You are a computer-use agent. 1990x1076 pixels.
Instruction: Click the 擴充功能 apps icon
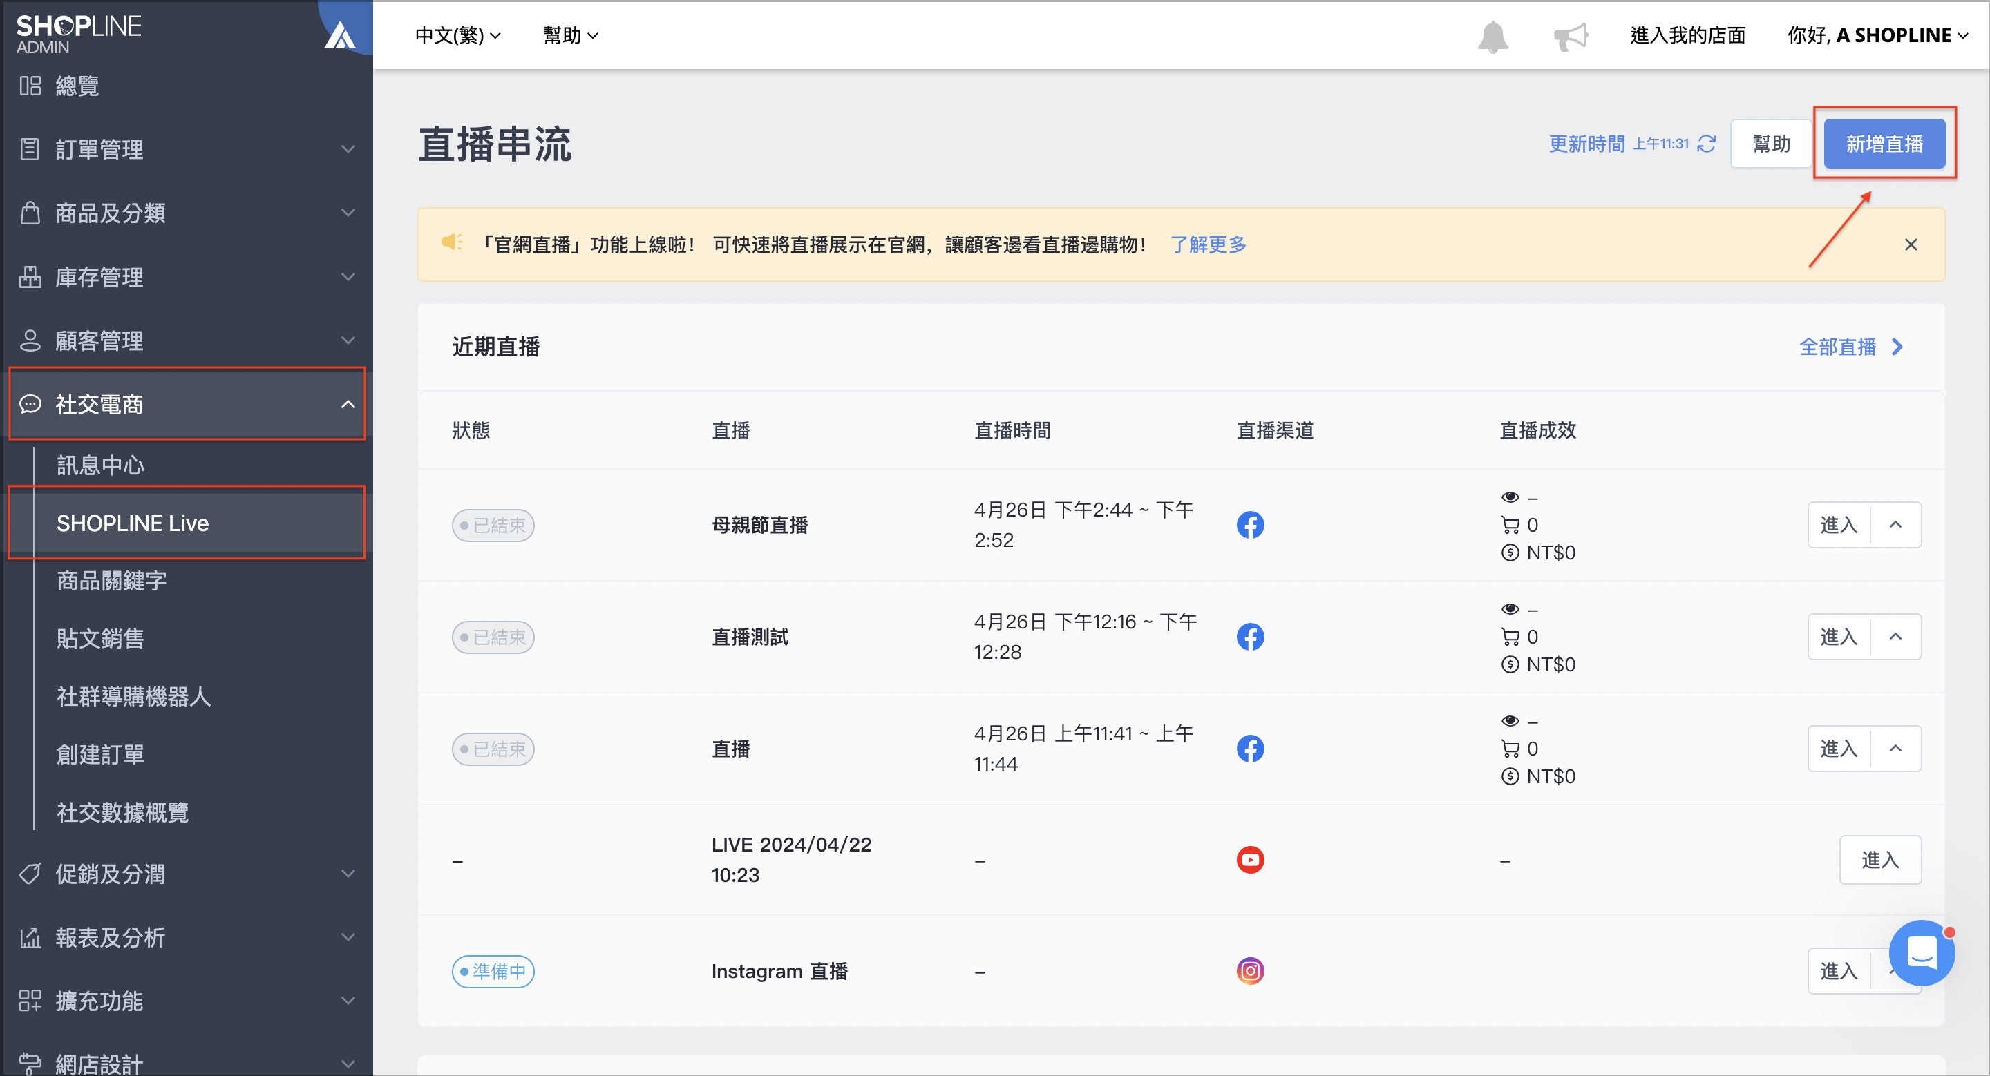[x=30, y=1001]
